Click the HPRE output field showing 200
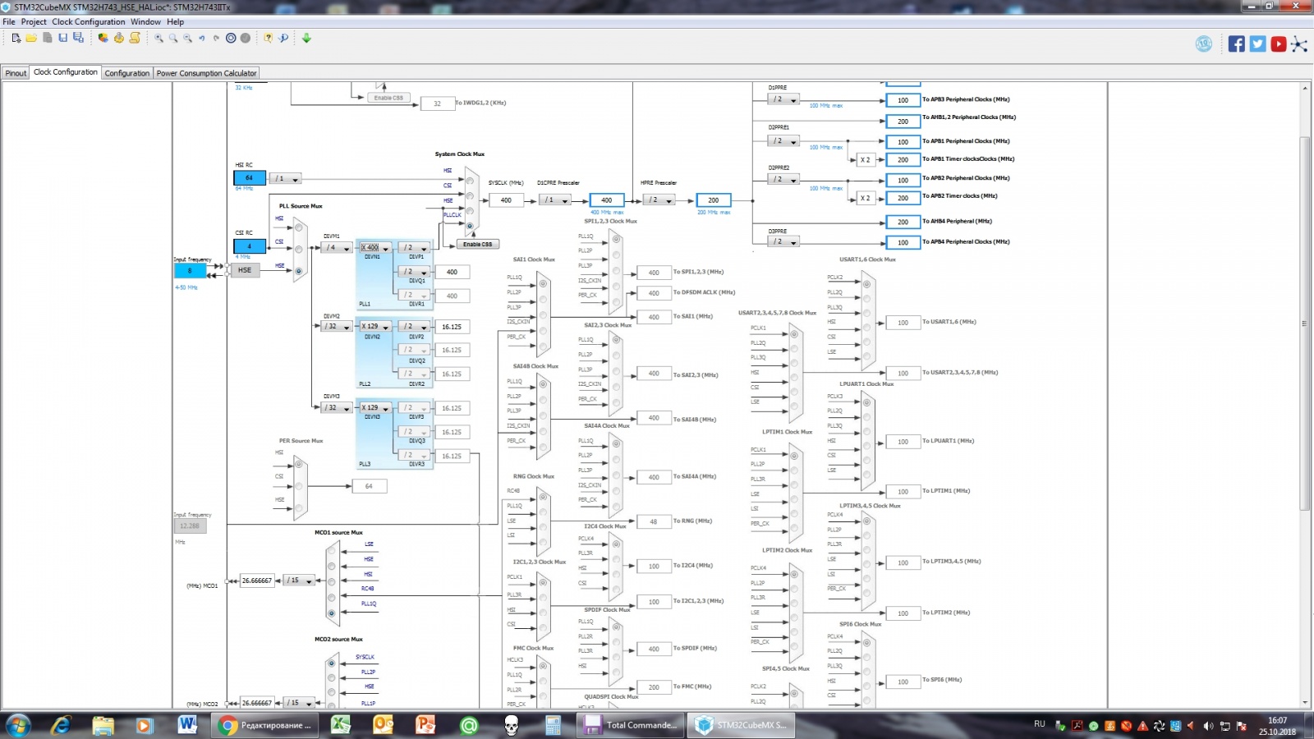The height and width of the screenshot is (739, 1314). (x=714, y=200)
